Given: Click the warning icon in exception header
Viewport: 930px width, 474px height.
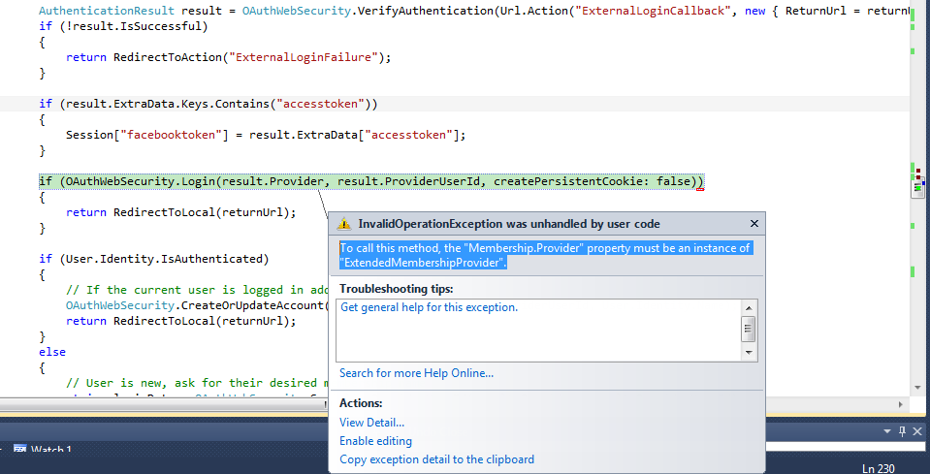Looking at the screenshot, I should [344, 224].
